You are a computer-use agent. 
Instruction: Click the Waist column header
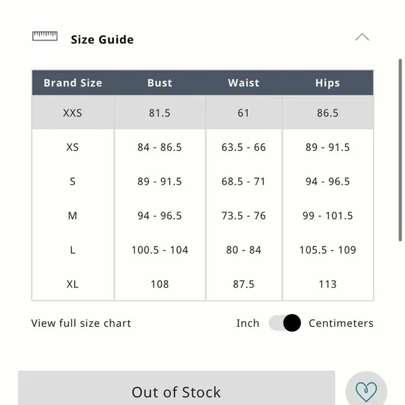[244, 83]
